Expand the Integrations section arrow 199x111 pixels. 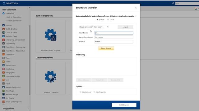pos(28,109)
